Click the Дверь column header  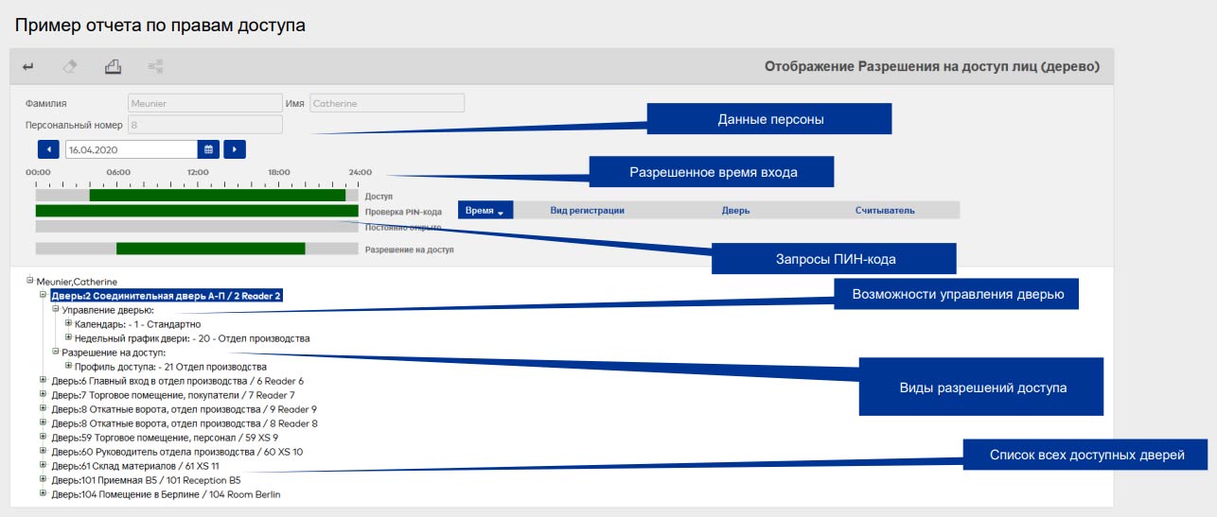[x=735, y=211]
